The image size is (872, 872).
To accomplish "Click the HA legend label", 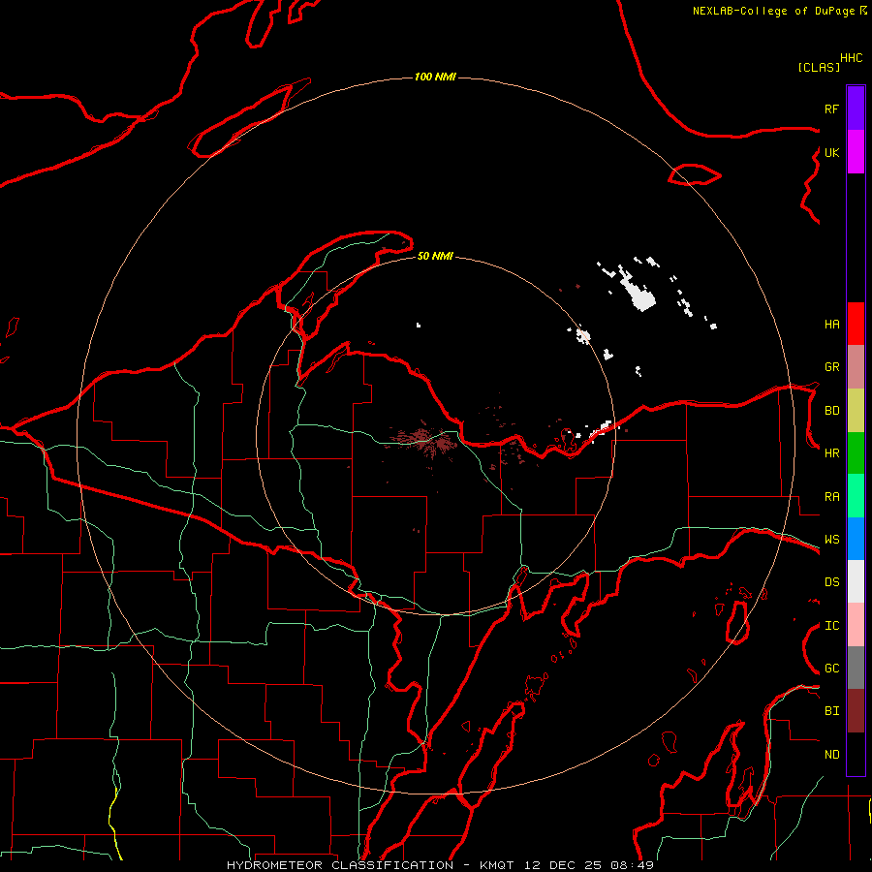I will [832, 324].
